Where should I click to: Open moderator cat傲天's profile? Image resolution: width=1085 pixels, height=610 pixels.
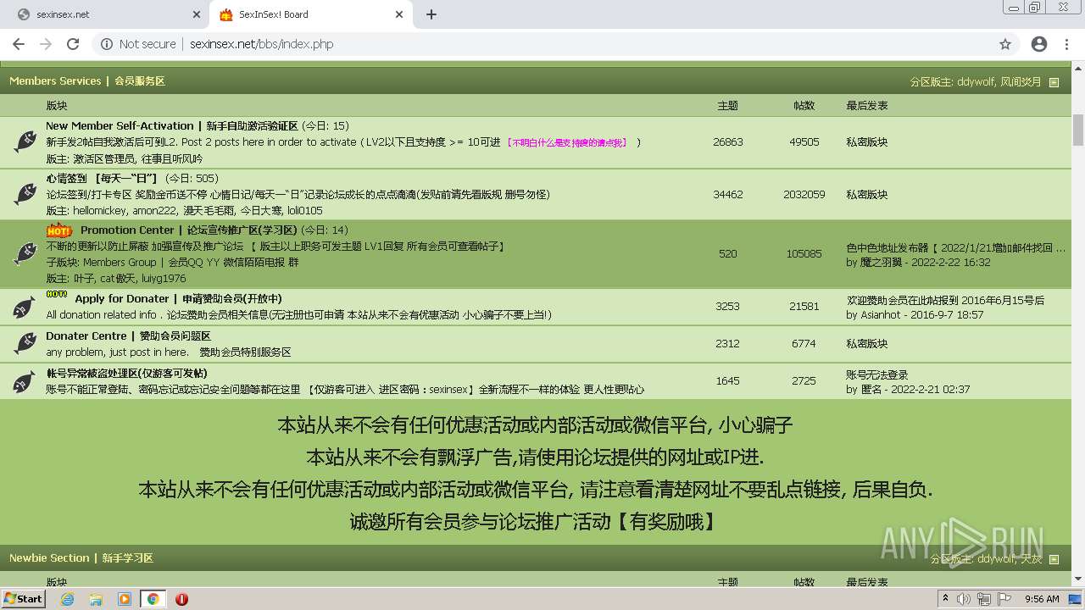[x=119, y=278]
